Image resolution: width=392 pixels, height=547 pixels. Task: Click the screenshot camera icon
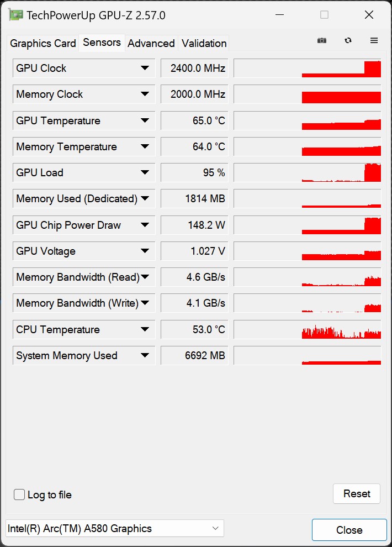click(x=322, y=40)
